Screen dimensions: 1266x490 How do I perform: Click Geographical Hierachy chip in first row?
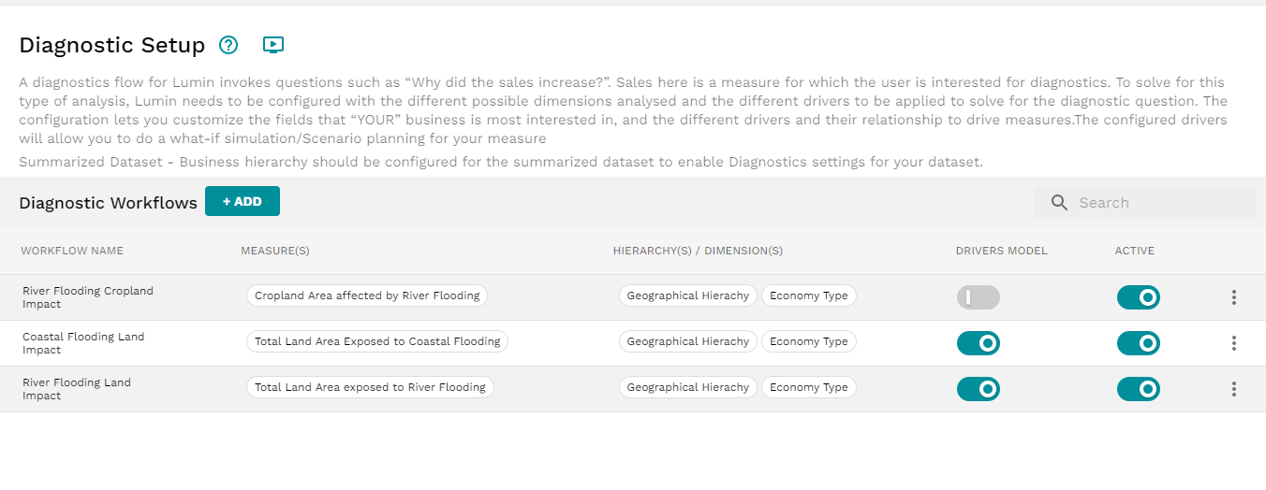tap(688, 295)
